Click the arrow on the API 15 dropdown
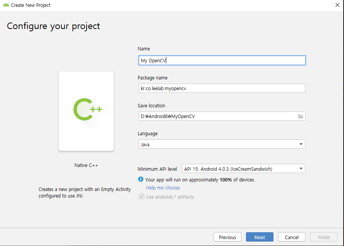The image size is (344, 246). click(301, 169)
